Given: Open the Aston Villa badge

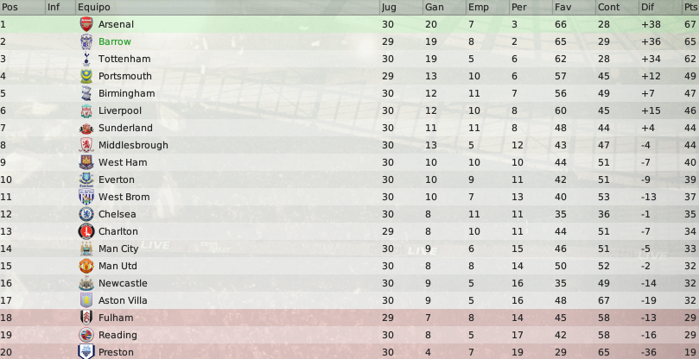Looking at the screenshot, I should click(x=86, y=300).
